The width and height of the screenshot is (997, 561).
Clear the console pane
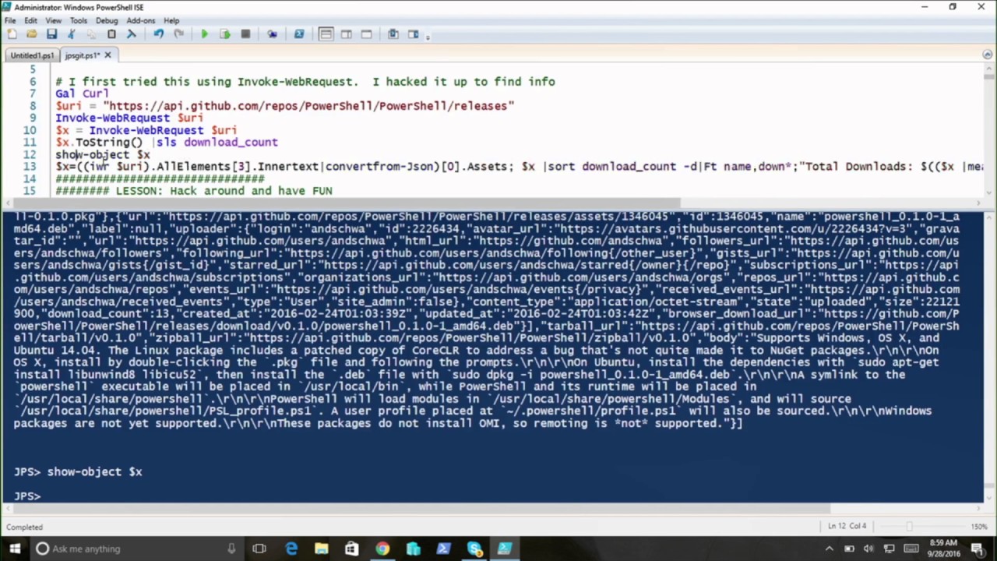point(131,34)
